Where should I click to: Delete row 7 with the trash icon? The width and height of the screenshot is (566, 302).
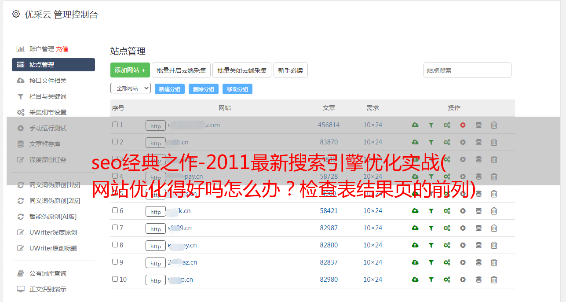[494, 228]
